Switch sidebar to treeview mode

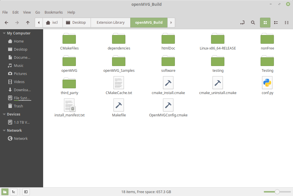click(x=13, y=192)
